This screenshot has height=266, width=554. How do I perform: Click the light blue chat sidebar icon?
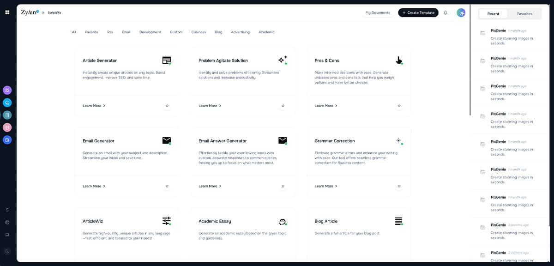click(x=7, y=103)
